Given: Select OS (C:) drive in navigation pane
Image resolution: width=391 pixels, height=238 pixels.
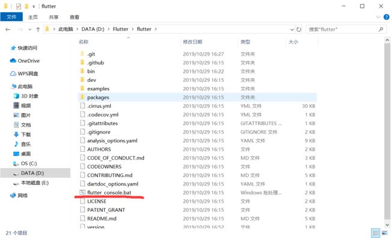Looking at the screenshot, I should click(29, 163).
